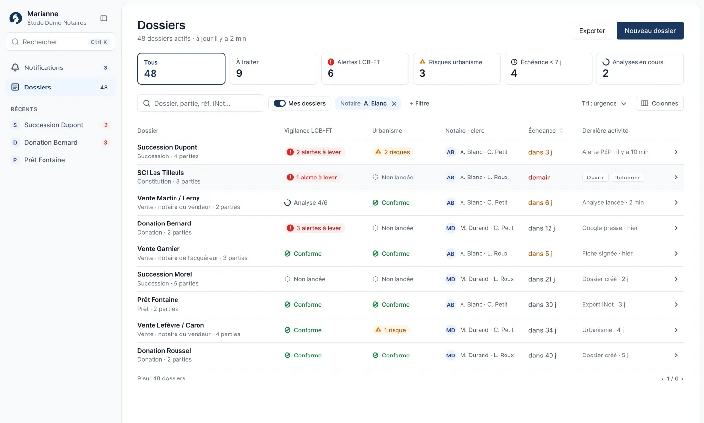Toggle the Mes dossiers switch

(x=280, y=103)
